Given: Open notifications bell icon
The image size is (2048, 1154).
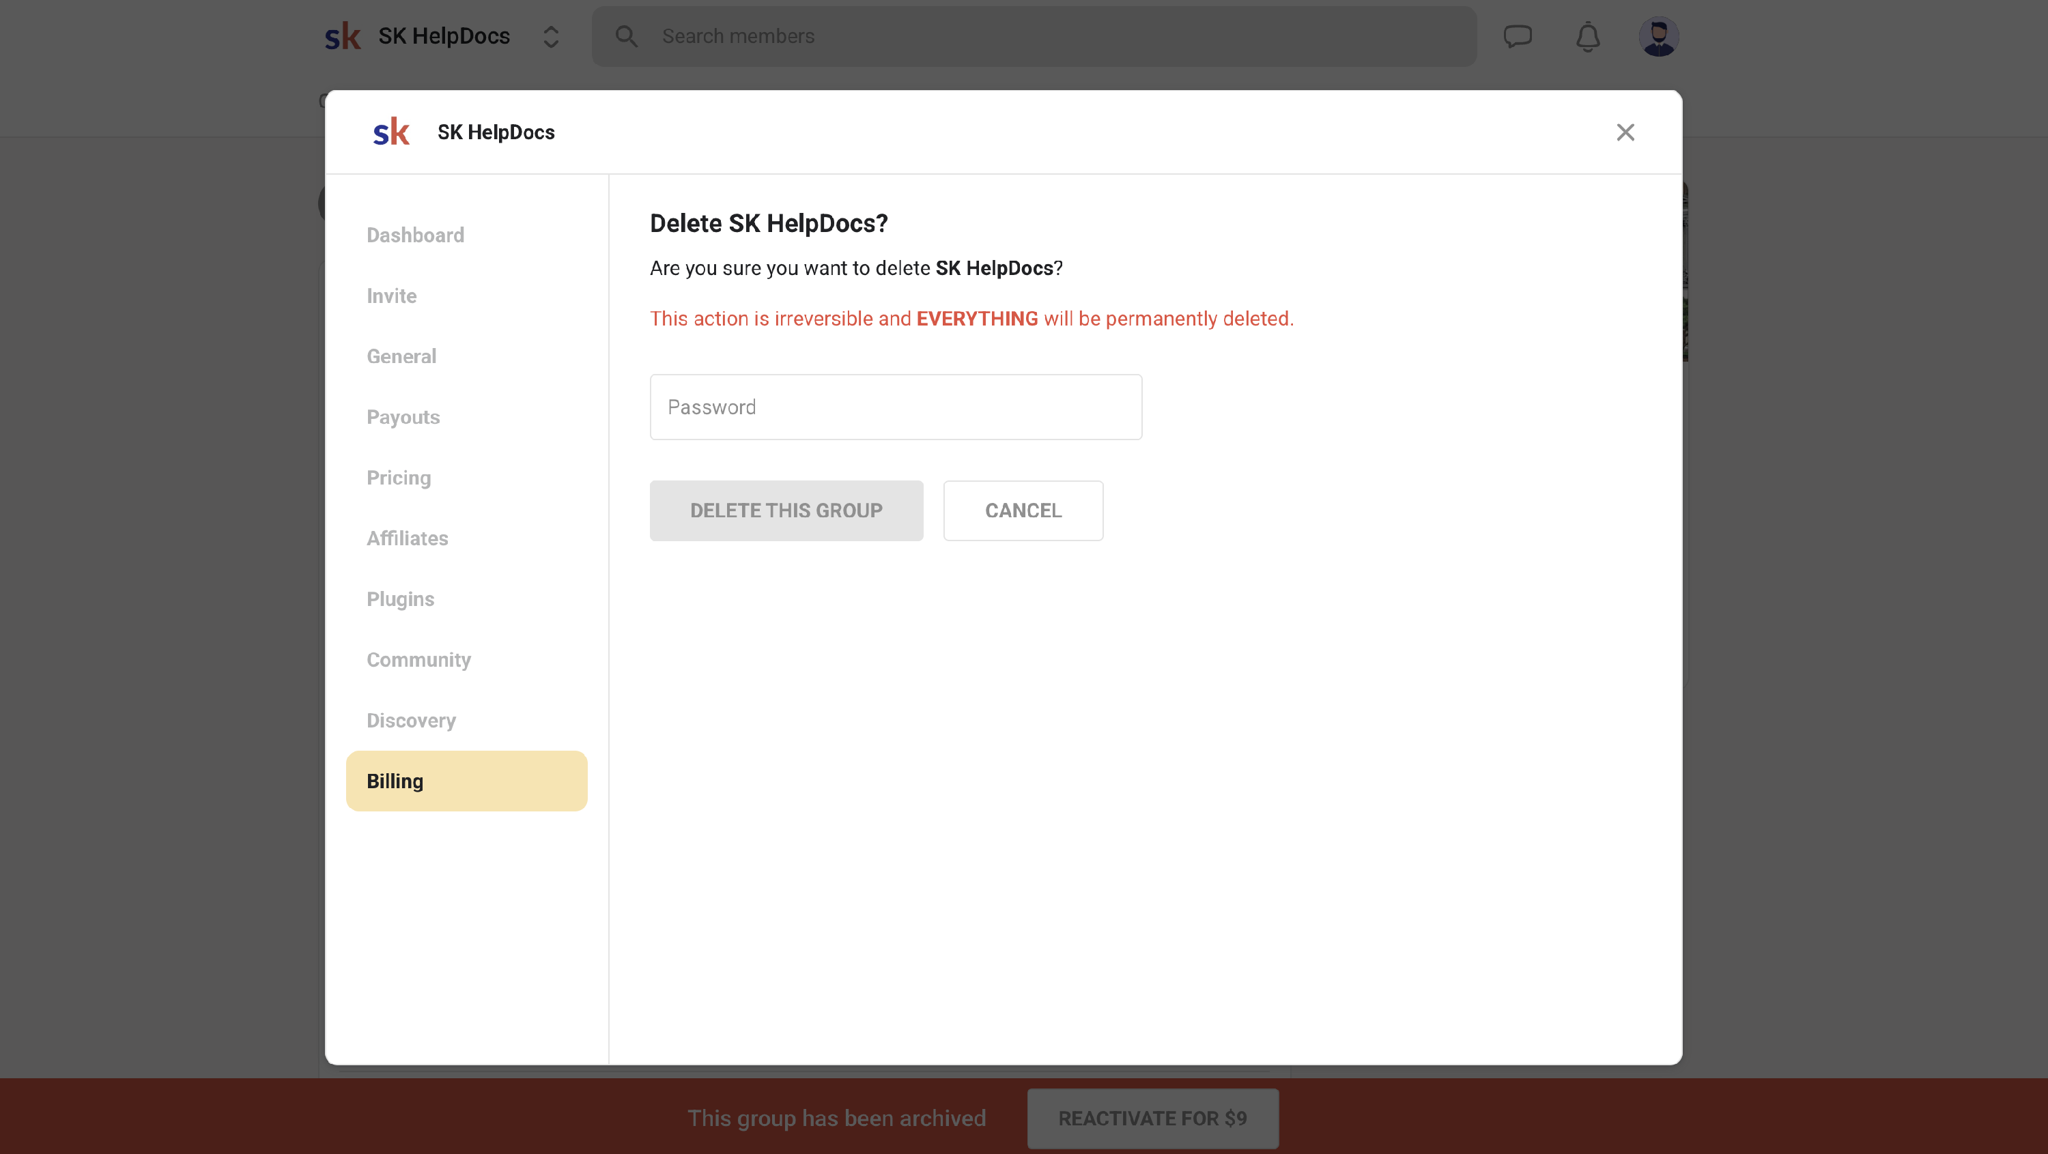Looking at the screenshot, I should click(x=1588, y=37).
